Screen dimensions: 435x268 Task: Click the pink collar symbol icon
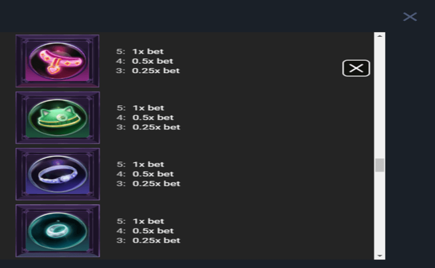[58, 61]
